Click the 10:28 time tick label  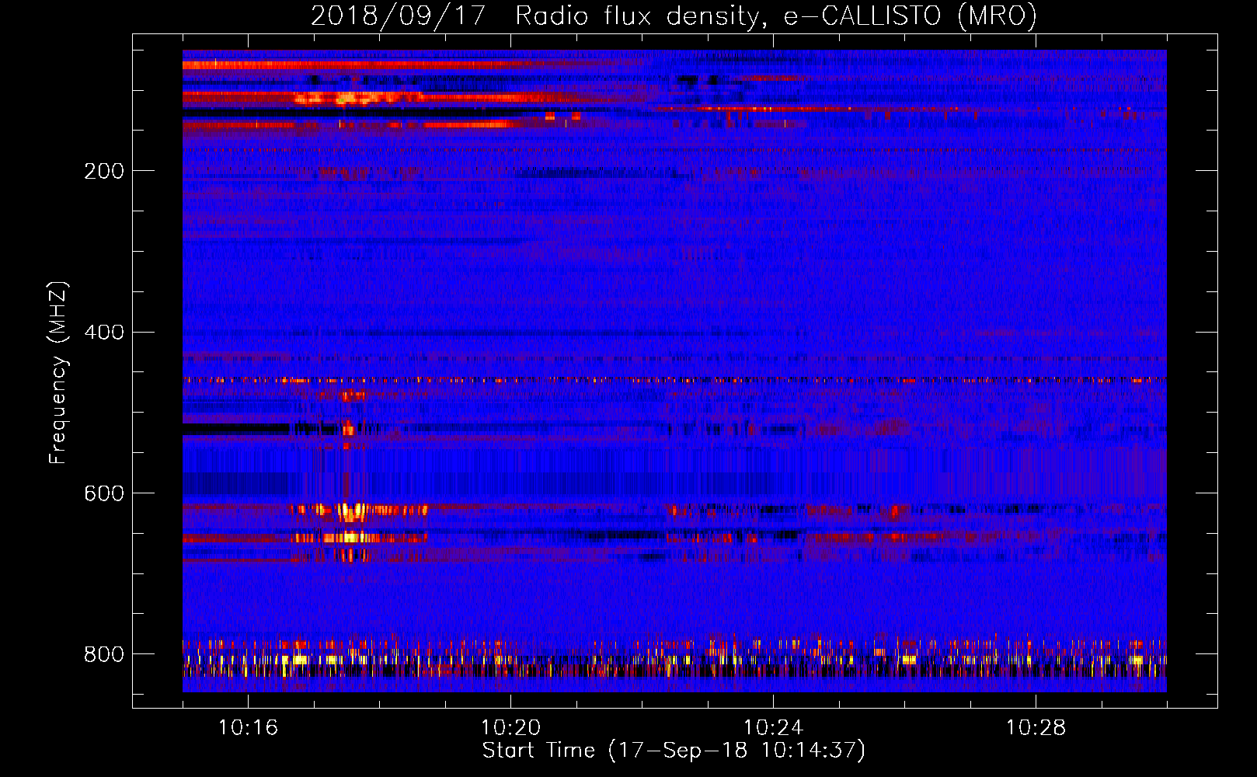click(1036, 728)
